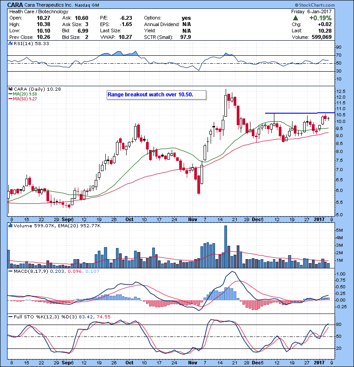Click the Volume 599.07K, EMA(20) 952.77K label
This screenshot has width=354, height=367.
click(57, 226)
